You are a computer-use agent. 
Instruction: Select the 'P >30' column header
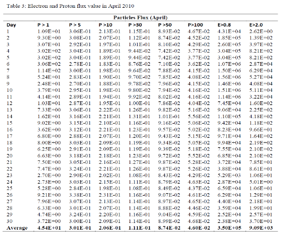click(x=135, y=25)
